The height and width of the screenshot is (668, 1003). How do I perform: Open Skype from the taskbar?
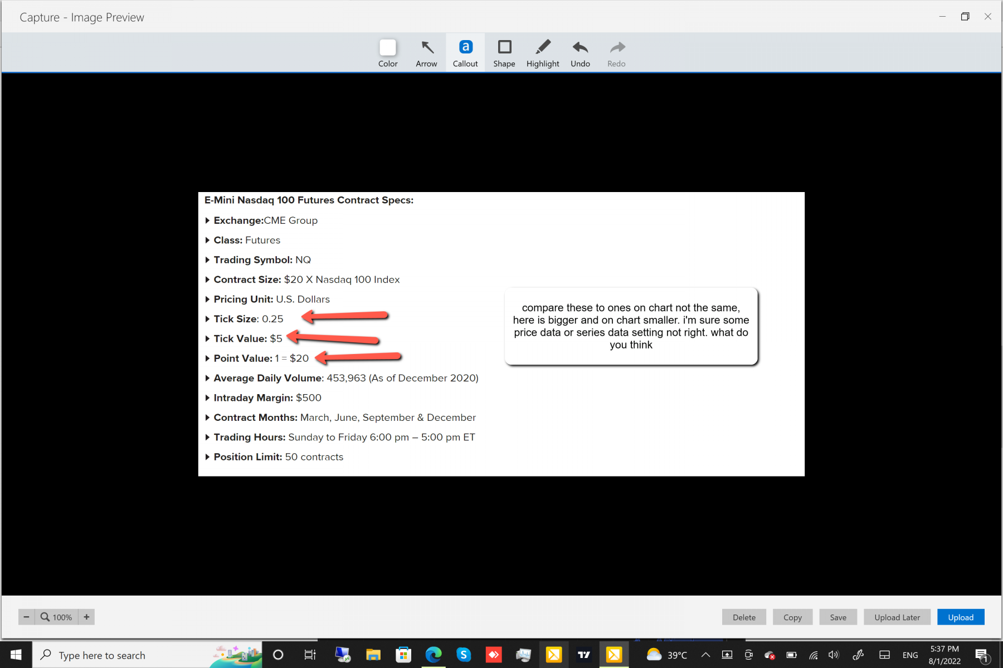tap(464, 655)
